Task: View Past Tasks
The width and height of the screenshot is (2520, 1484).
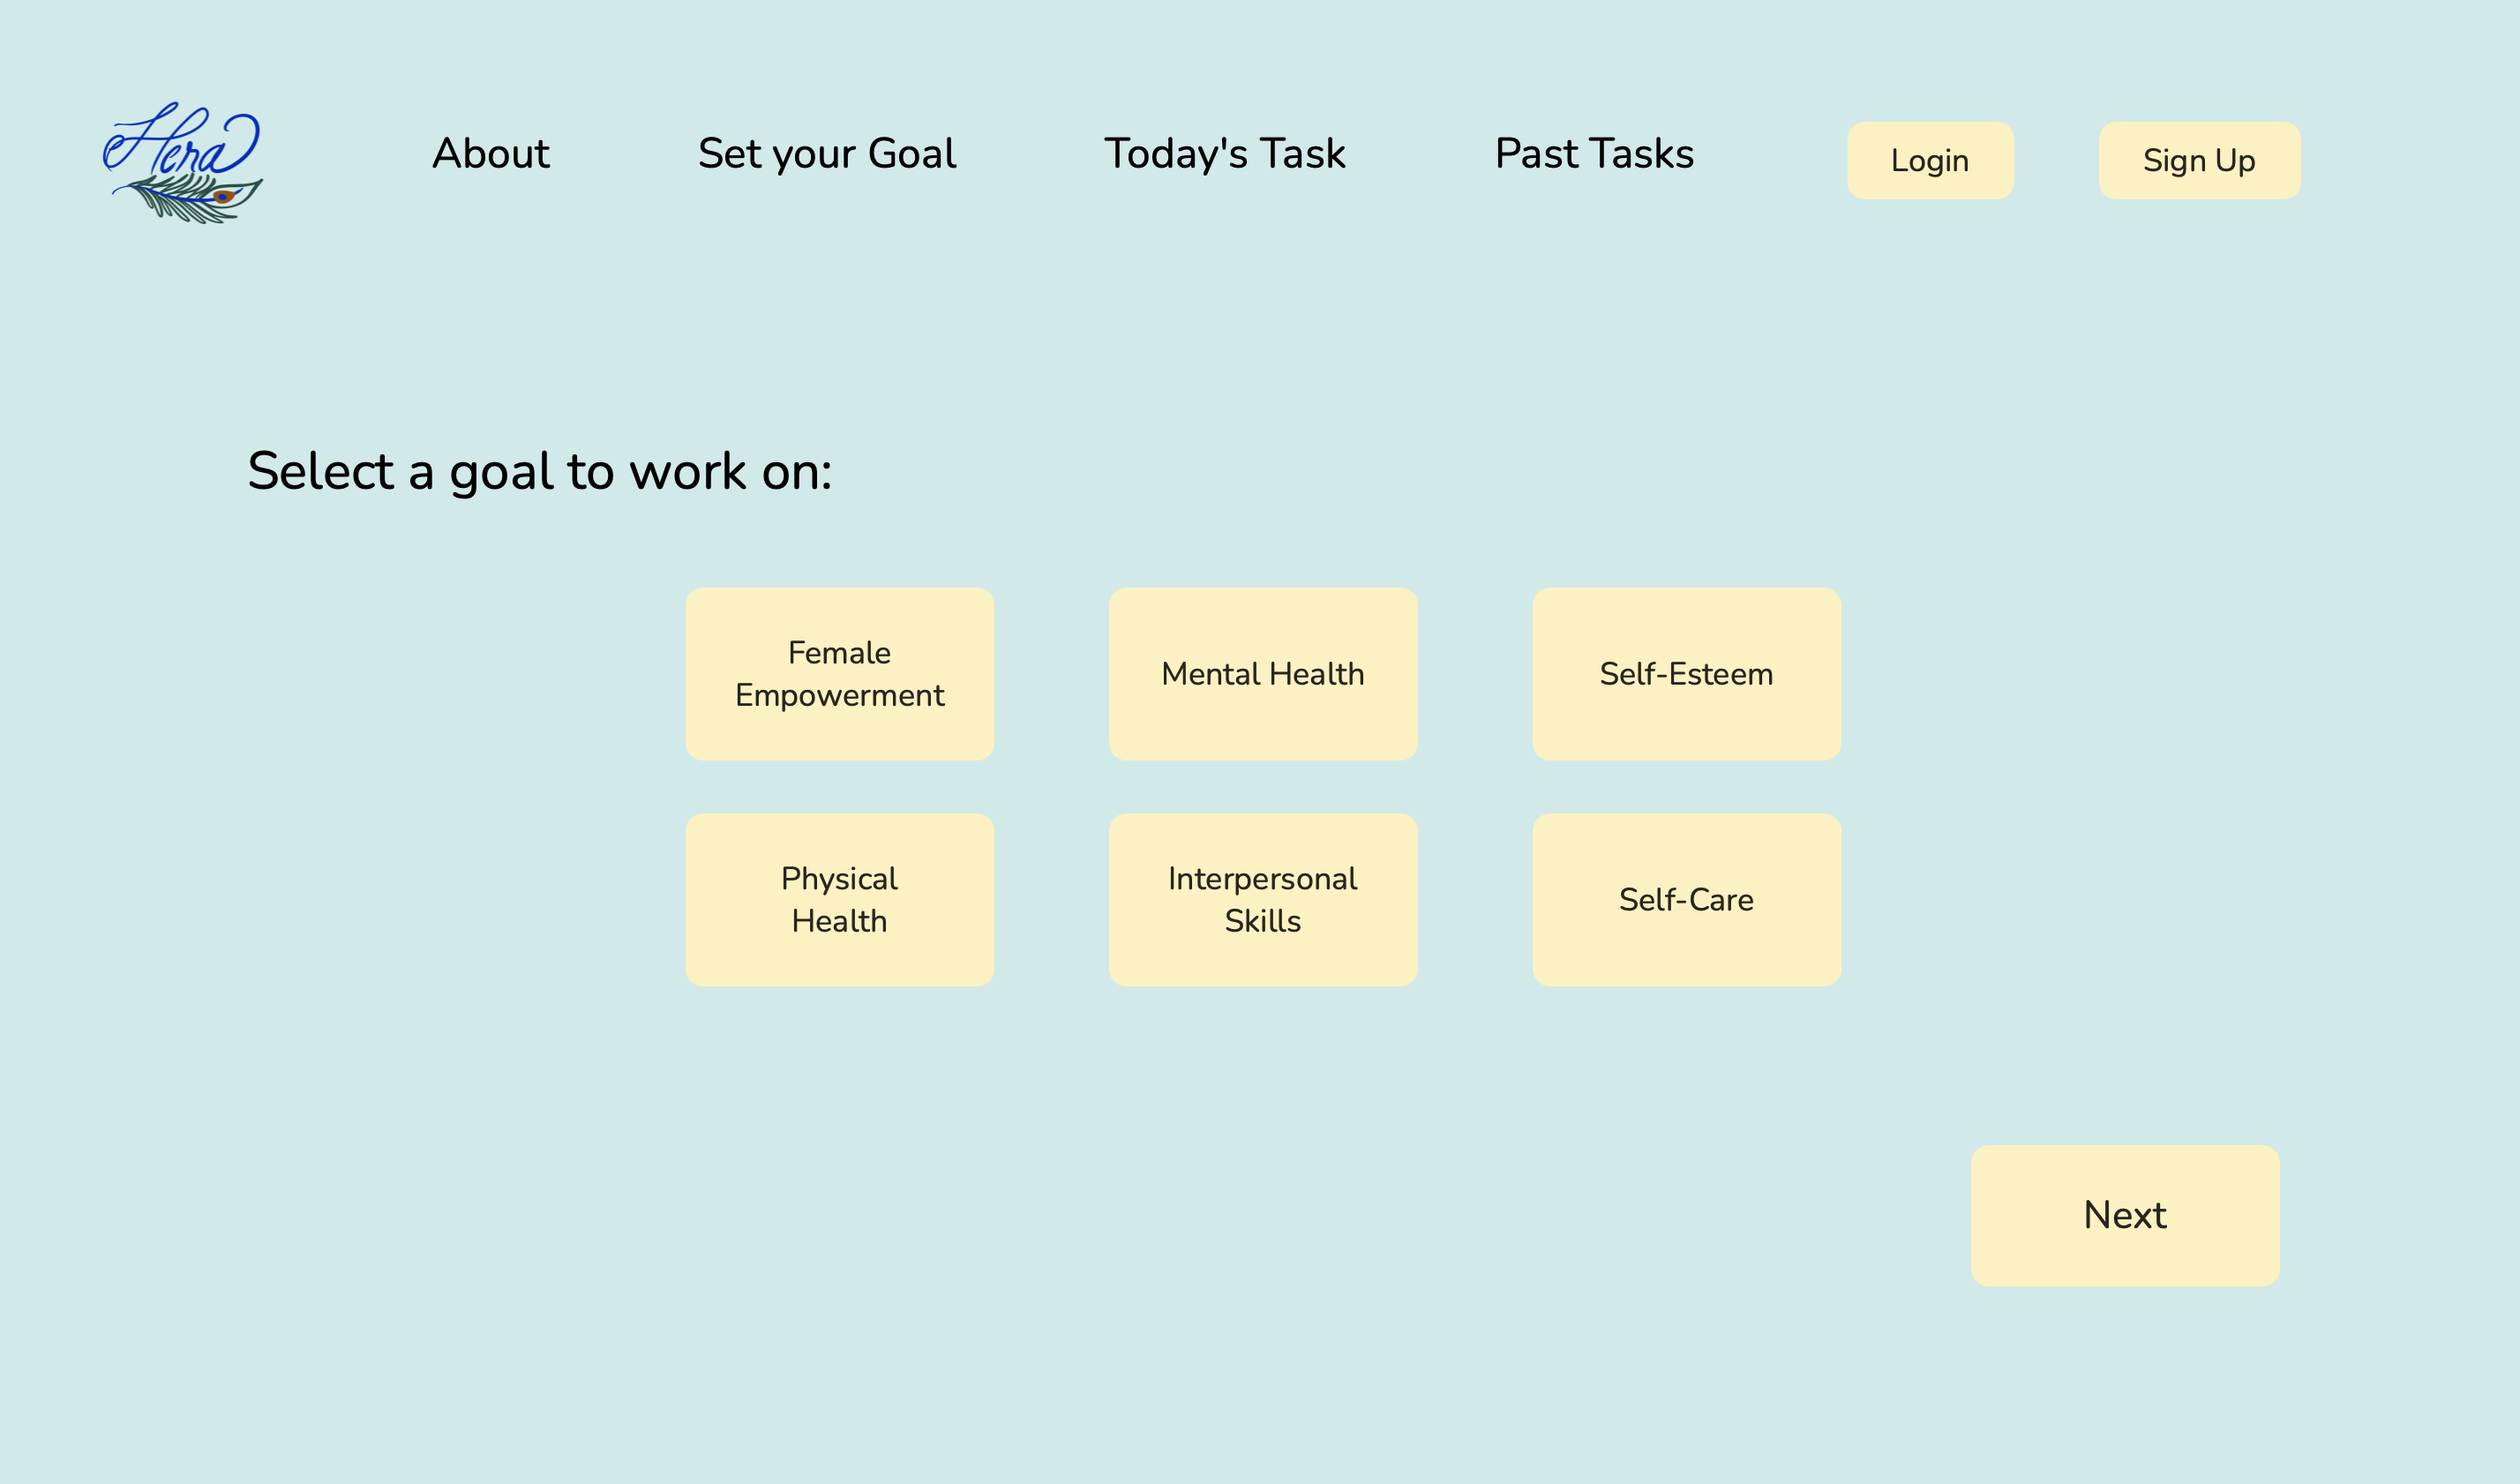Action: pyautogui.click(x=1594, y=154)
